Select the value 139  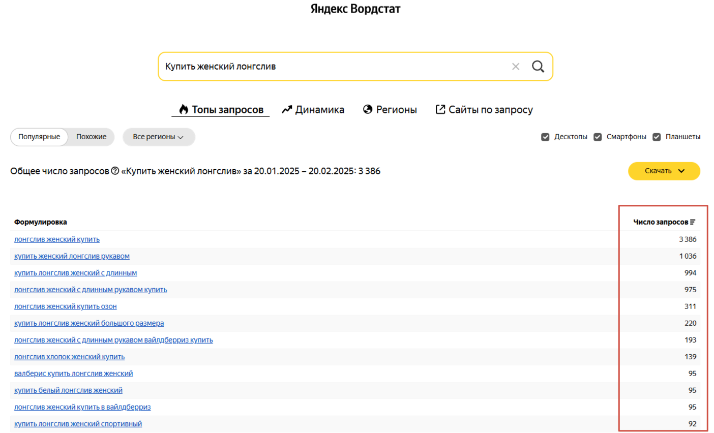coord(690,357)
